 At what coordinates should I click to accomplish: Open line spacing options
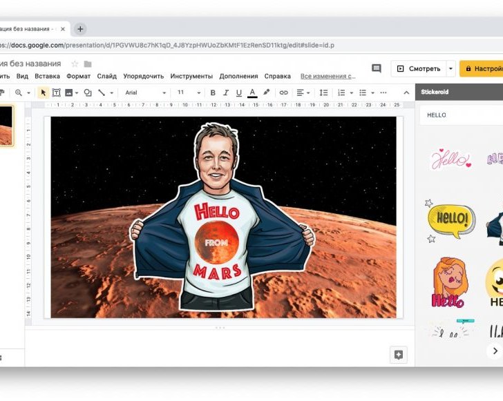point(323,92)
